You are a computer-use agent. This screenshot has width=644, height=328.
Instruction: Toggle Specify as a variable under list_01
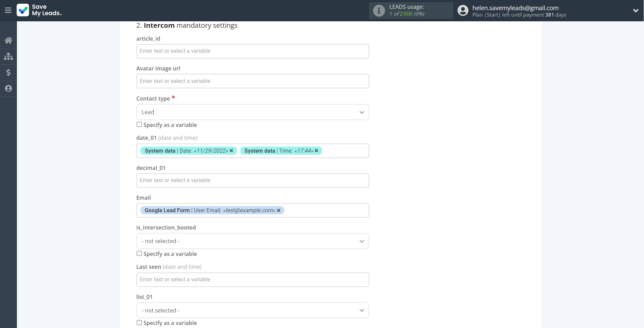pos(139,323)
